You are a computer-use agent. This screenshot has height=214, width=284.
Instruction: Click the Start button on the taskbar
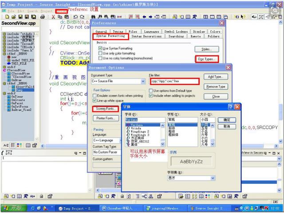(13, 208)
